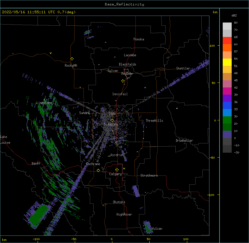Click the white plus marker north of Drumheller
Screen dimensions: 249x243
(177, 108)
